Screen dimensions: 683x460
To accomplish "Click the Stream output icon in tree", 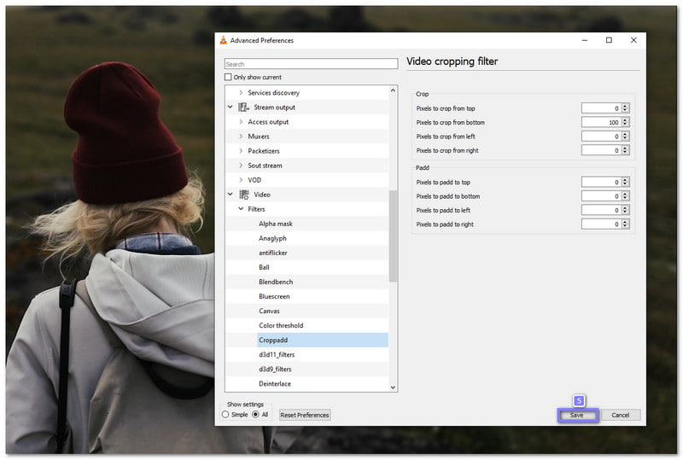I will [244, 108].
